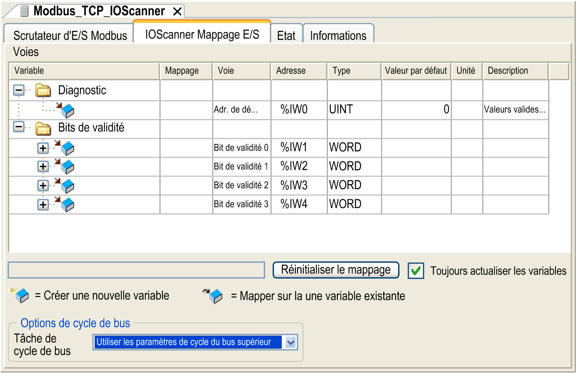
Task: Sort by the Adresse column header
Action: [299, 71]
